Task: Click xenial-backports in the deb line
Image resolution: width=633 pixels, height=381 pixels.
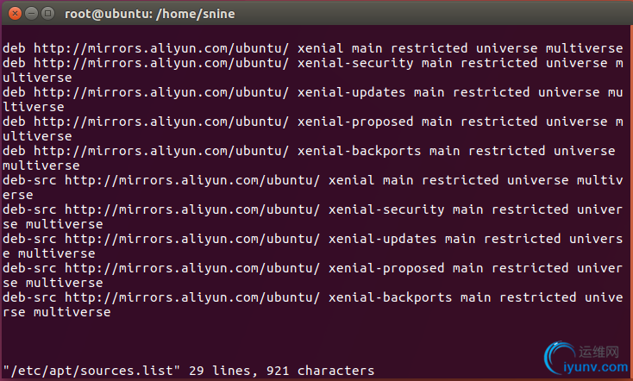Action: point(359,151)
